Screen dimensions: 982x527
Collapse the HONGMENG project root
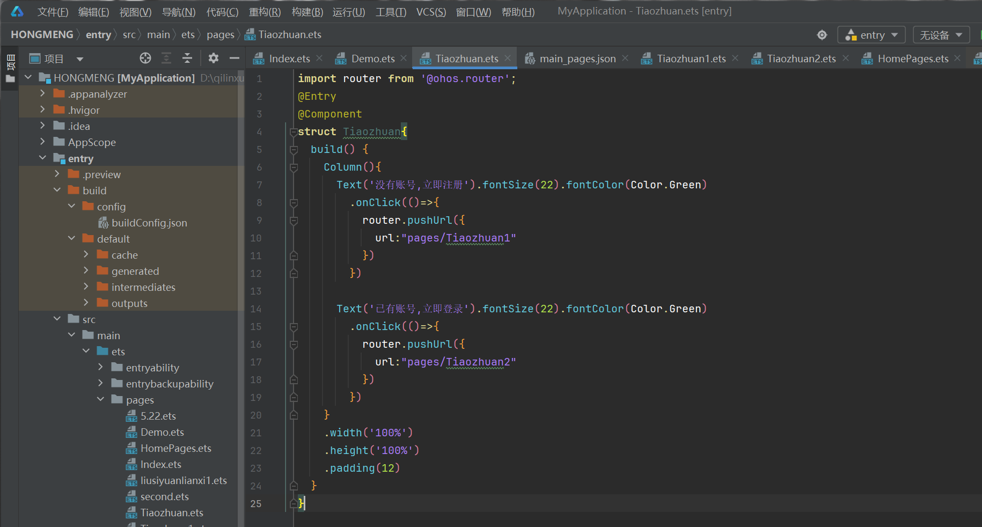(28, 77)
